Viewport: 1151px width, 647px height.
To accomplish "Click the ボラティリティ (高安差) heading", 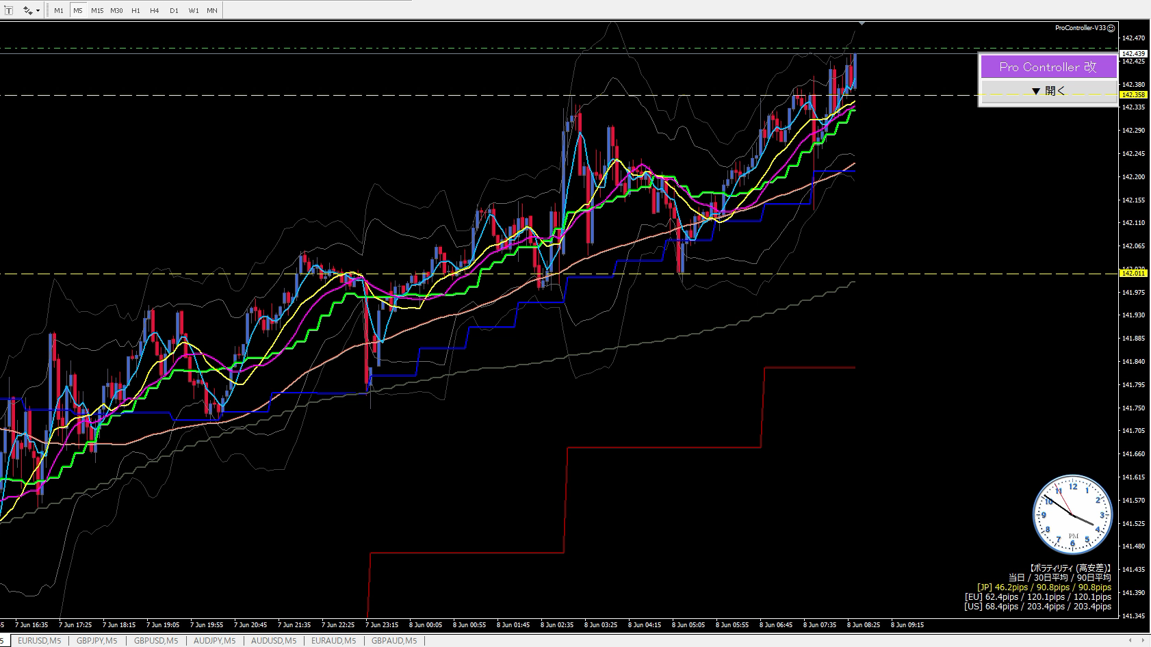I will point(1070,568).
